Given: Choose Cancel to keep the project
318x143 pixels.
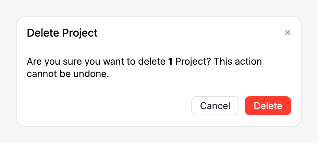Looking at the screenshot, I should tap(215, 106).
